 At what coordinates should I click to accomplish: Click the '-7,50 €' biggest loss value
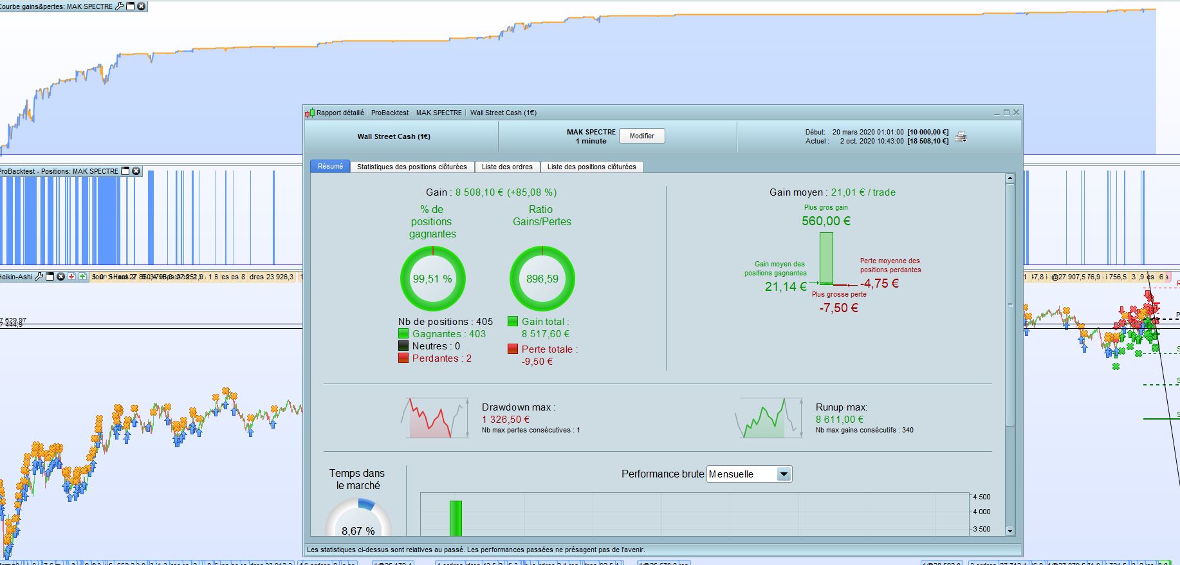click(838, 308)
